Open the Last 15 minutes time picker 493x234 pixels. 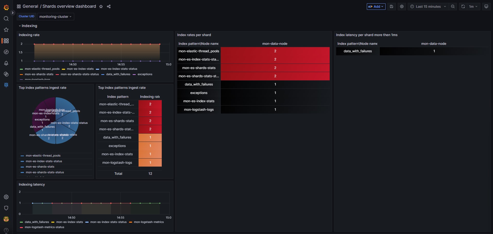coord(428,6)
